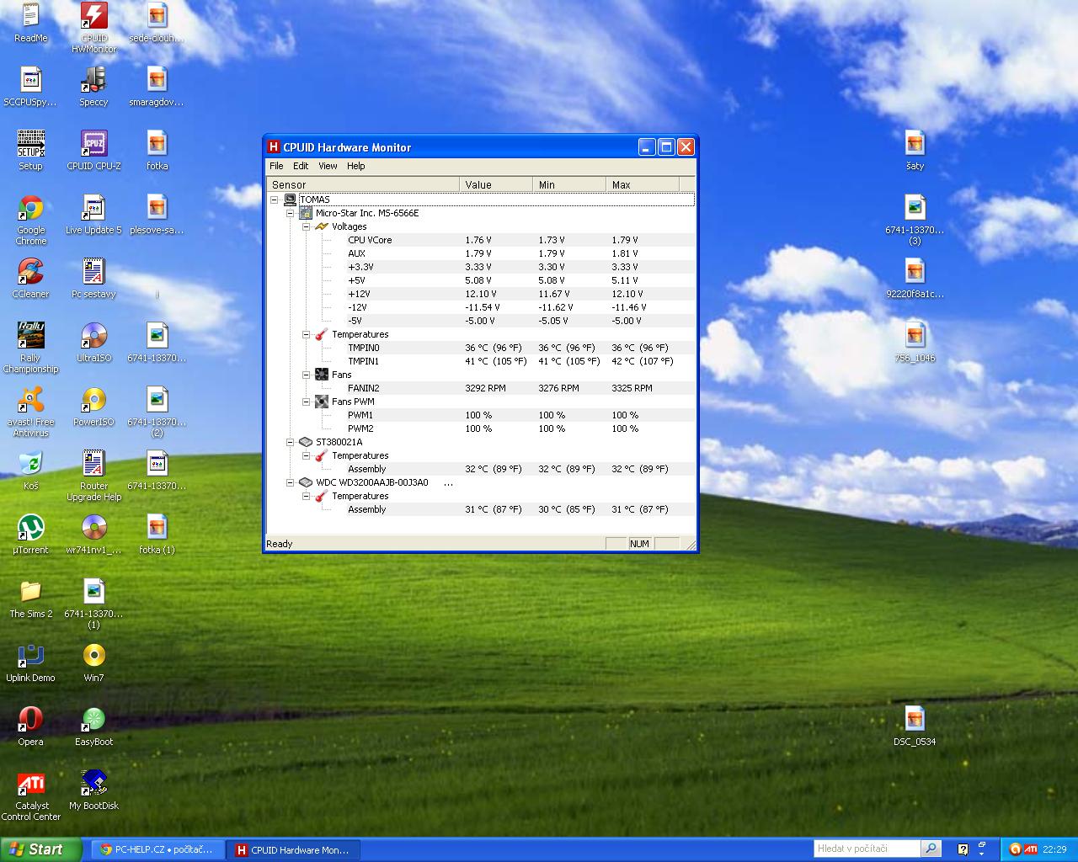Collapse the Fans group

[x=307, y=375]
